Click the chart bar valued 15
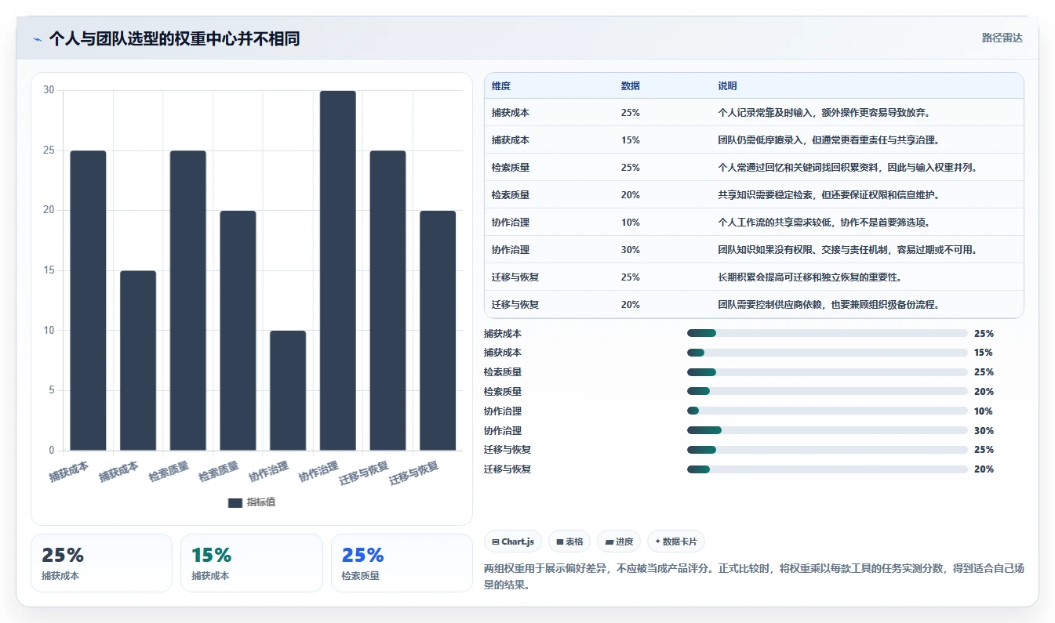Image resolution: width=1055 pixels, height=623 pixels. (138, 360)
